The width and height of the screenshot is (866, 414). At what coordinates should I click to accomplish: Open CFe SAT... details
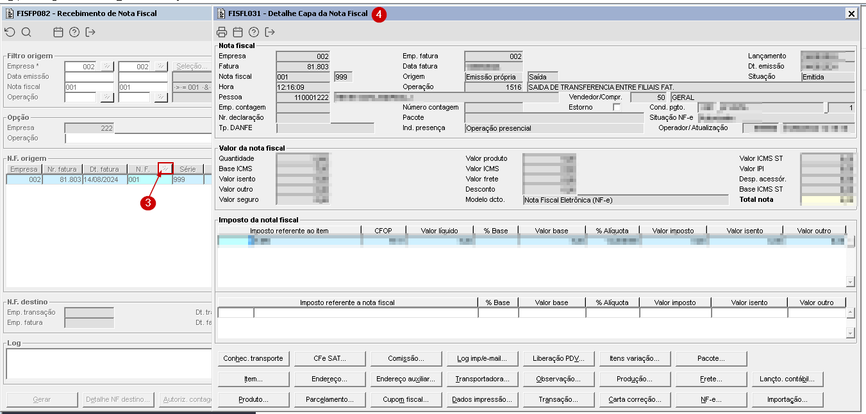pos(329,358)
